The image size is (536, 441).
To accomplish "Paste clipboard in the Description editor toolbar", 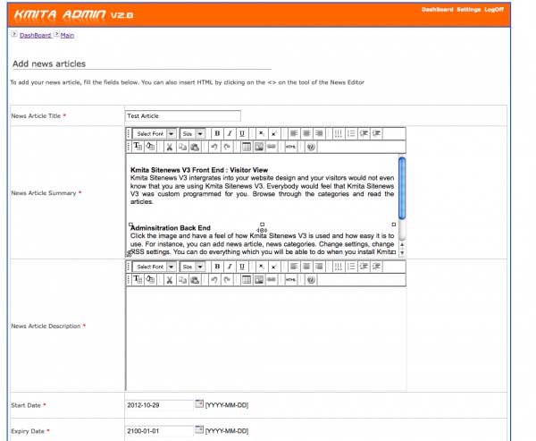I will tap(195, 279).
